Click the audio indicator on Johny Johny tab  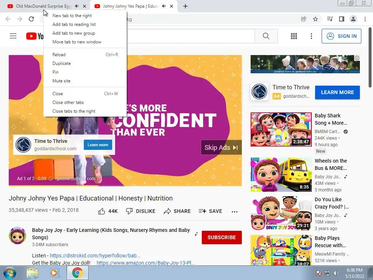[164, 6]
